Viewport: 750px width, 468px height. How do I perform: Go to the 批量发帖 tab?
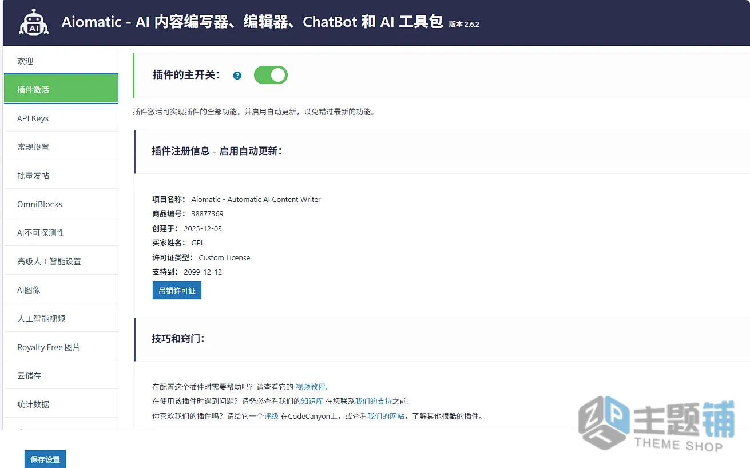tap(61, 176)
